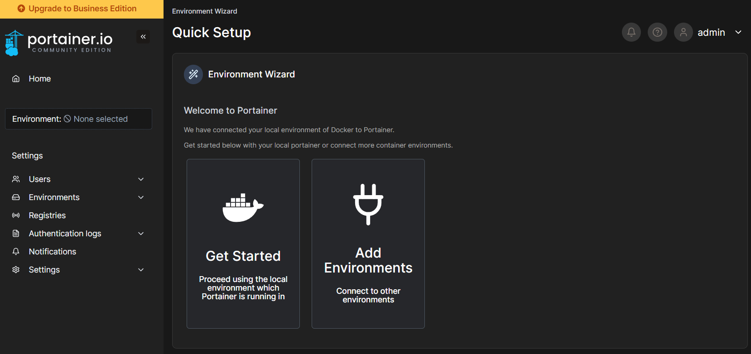Collapse the sidebar with double-chevron button

pyautogui.click(x=143, y=37)
